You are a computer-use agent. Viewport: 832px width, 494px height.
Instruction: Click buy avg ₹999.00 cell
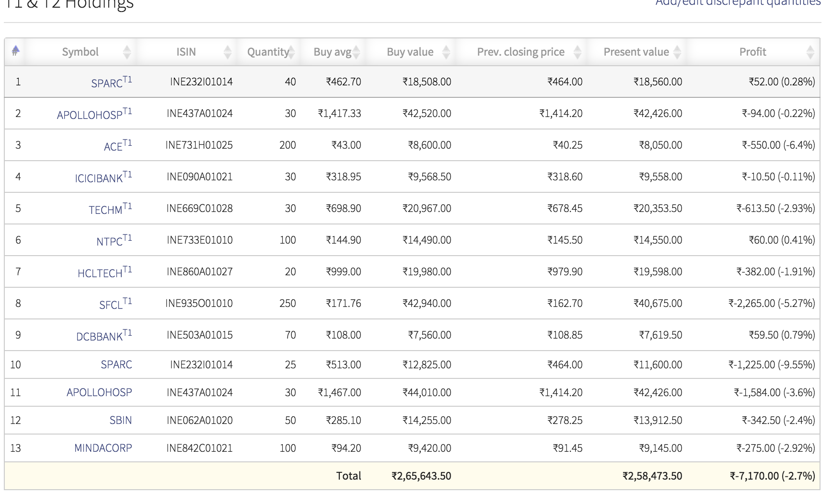[x=344, y=271]
